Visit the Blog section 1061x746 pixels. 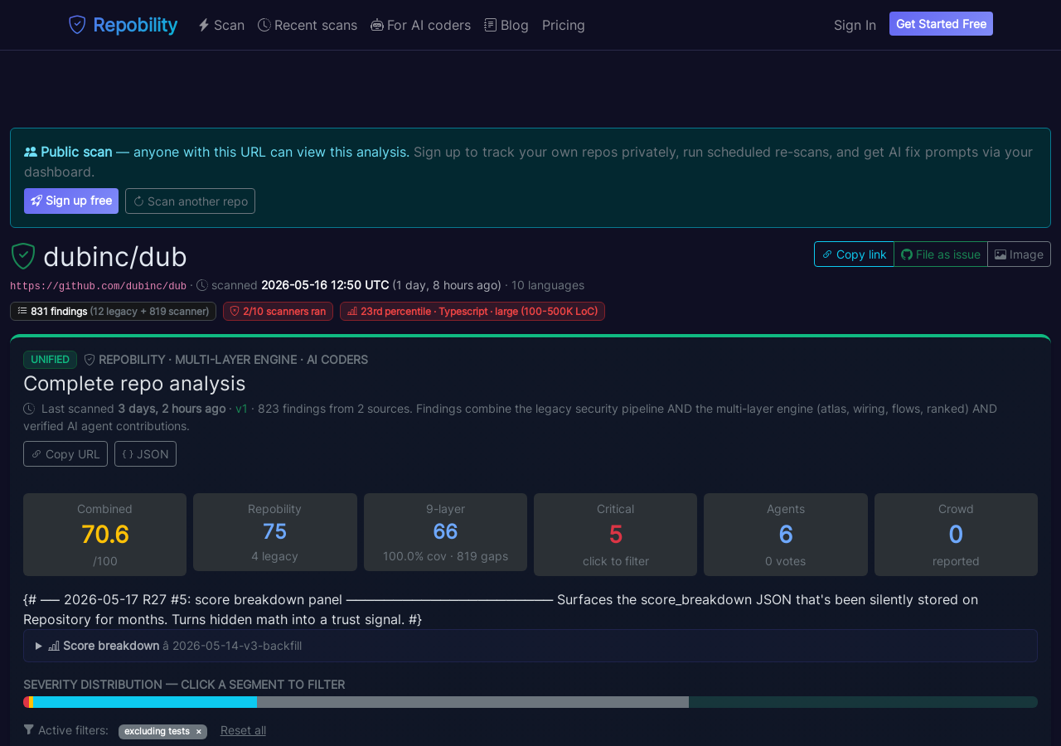[506, 25]
